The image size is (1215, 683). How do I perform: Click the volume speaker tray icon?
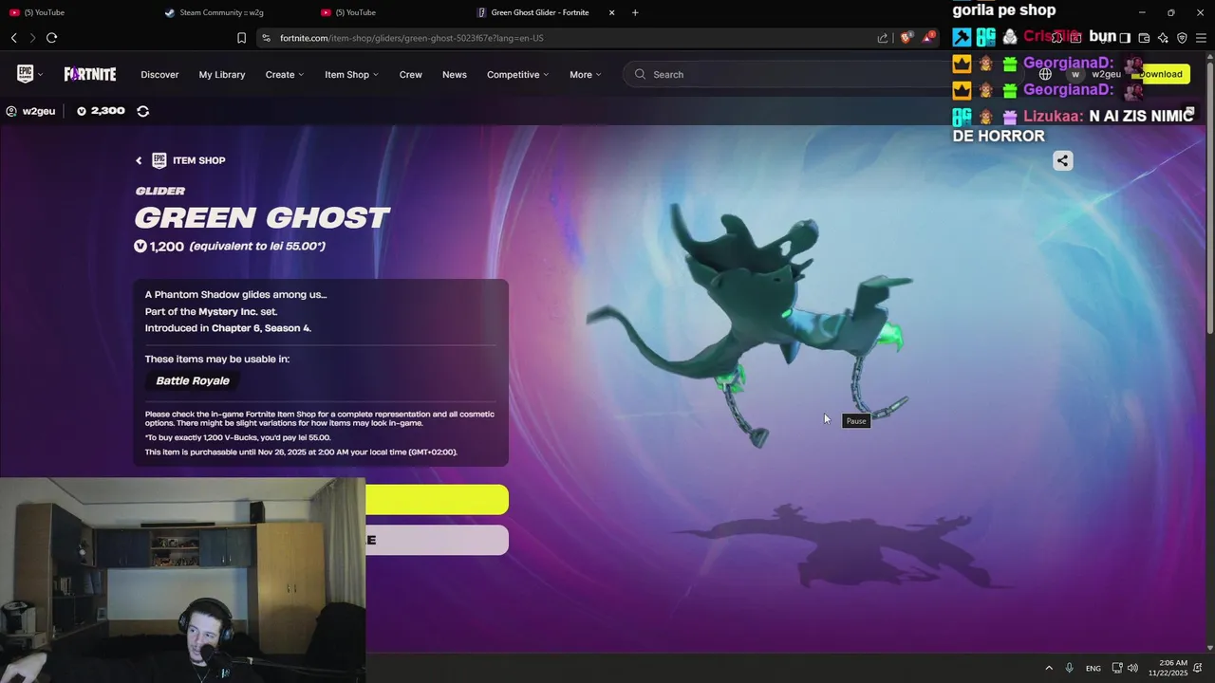1132,668
